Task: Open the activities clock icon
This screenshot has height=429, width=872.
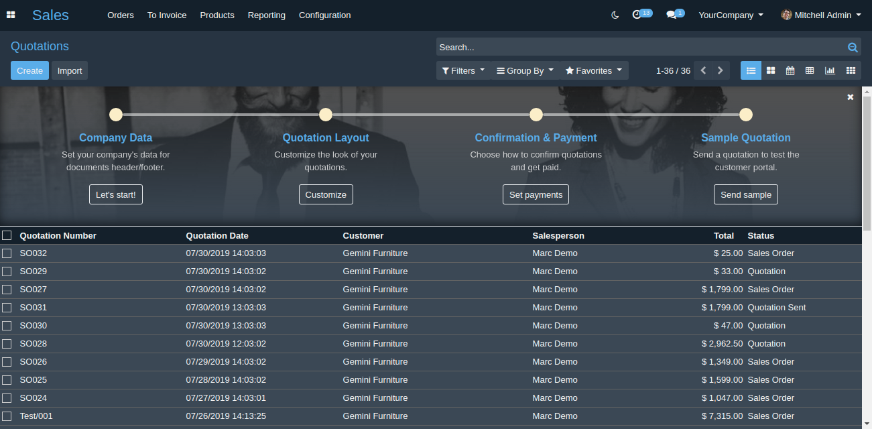Action: point(637,15)
